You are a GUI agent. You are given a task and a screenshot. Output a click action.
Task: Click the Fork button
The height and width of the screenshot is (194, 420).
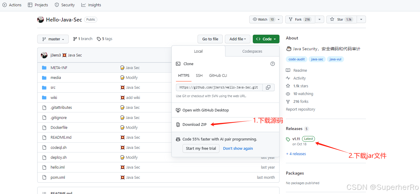click(300, 19)
